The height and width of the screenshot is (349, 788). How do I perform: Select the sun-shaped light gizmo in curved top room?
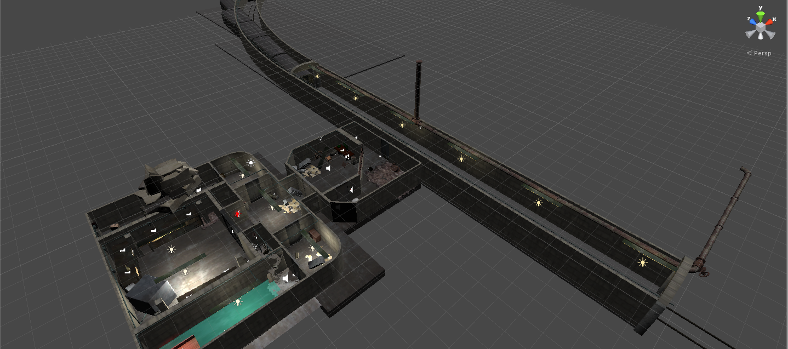(x=251, y=163)
